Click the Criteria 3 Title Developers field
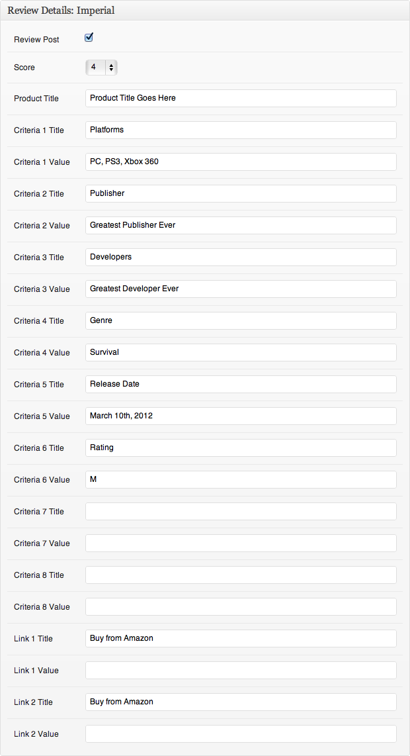Viewport: 410px width, 756px height. tap(241, 258)
